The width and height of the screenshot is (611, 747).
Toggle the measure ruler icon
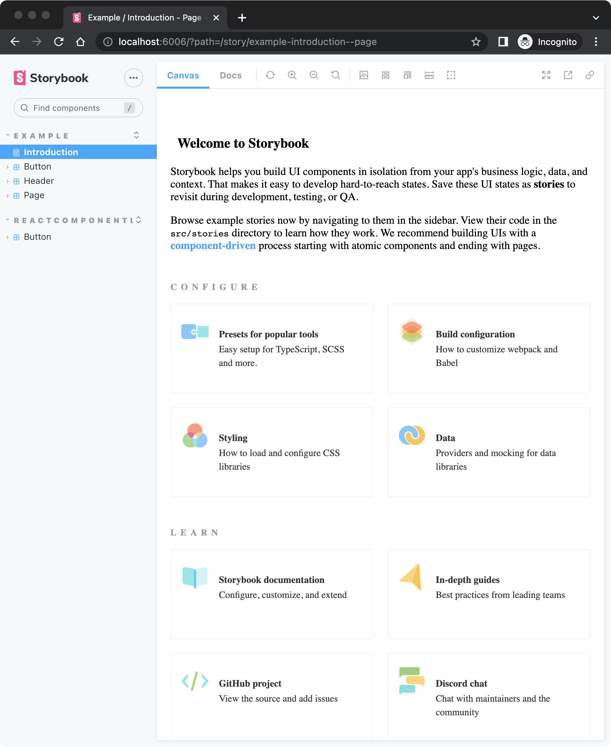[x=429, y=75]
